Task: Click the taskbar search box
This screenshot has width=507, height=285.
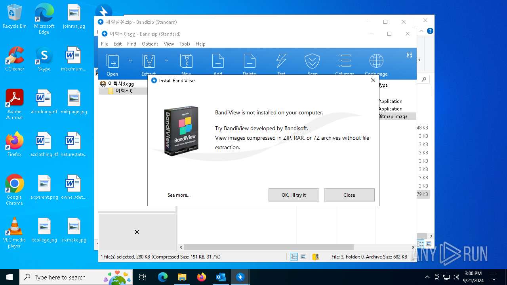Action: coord(76,277)
